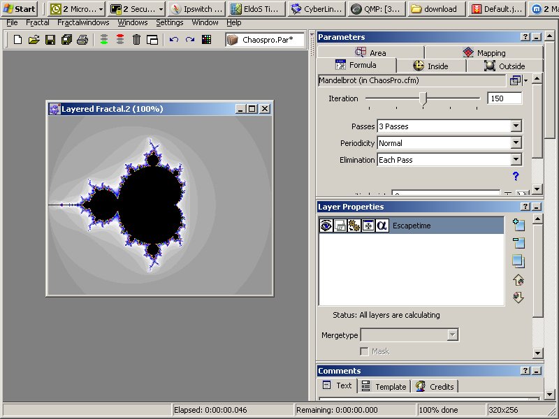Click the Windows Start button
Image resolution: width=559 pixels, height=419 pixels.
click(20, 9)
